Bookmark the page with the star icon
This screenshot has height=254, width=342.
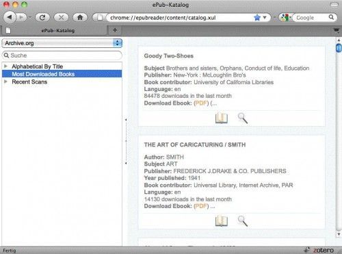(257, 18)
